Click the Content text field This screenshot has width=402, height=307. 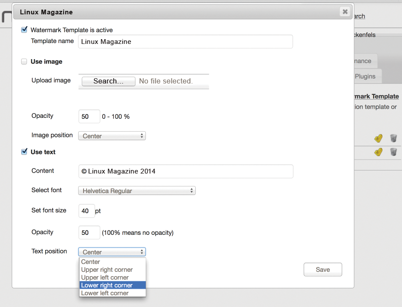click(x=185, y=171)
